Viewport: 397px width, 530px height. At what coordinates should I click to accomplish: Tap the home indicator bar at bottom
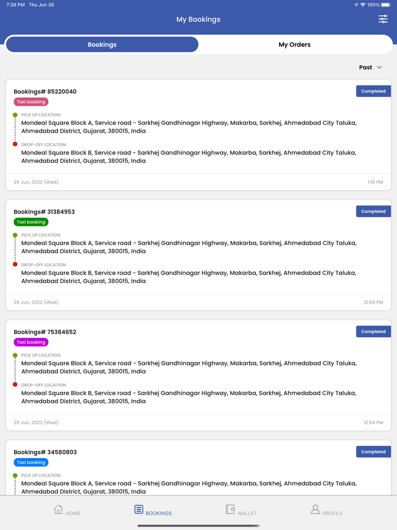point(198,525)
